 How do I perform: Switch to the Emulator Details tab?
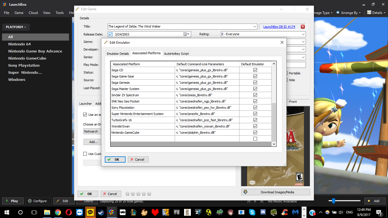tap(118, 54)
